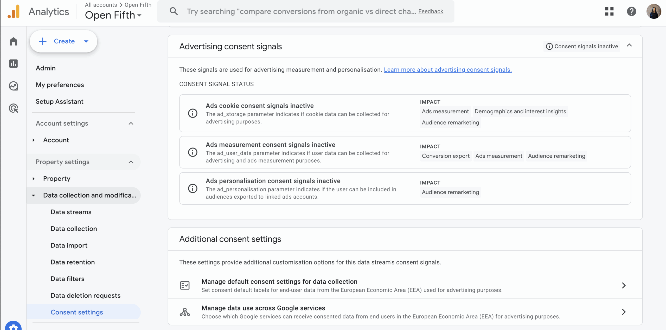Click the Open Fifth breadcrumb
Viewport: 666px width, 330px height.
(x=138, y=5)
